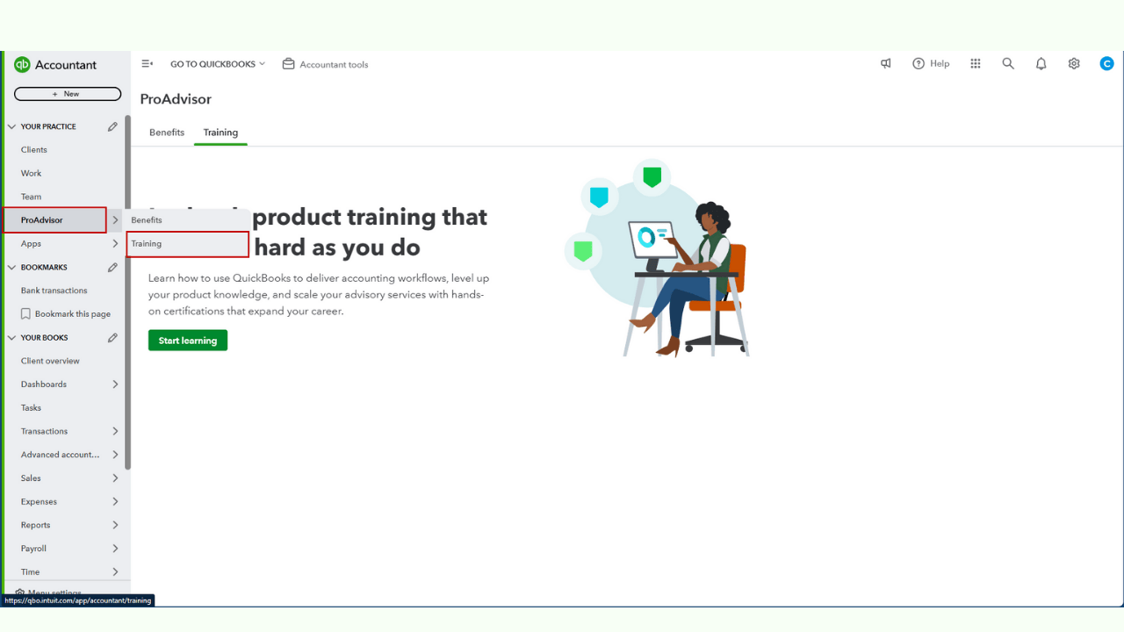1124x632 pixels.
Task: Open Advanced accounting in the sidebar
Action: point(61,455)
